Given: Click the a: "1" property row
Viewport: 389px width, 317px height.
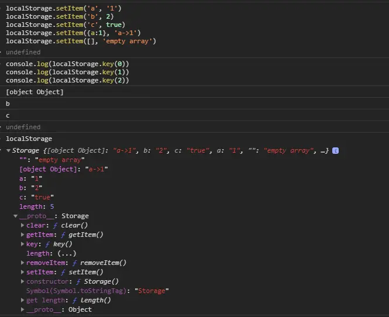Looking at the screenshot, I should coord(31,178).
